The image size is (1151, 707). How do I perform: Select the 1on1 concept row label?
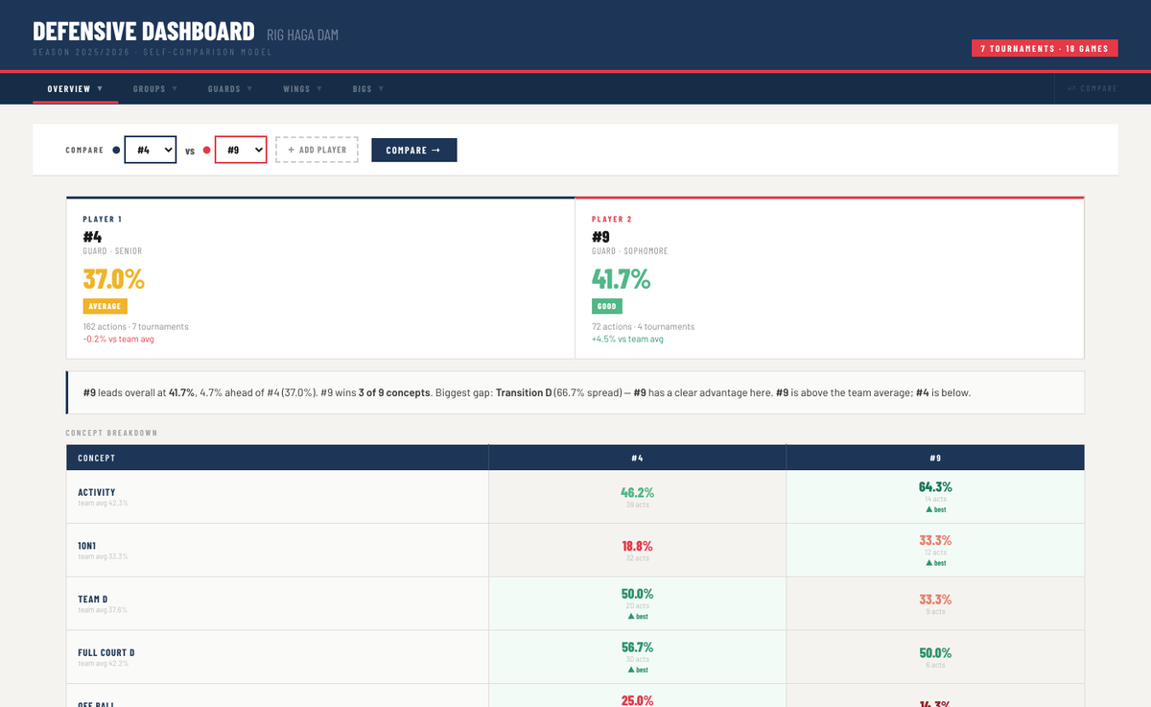[x=87, y=546]
